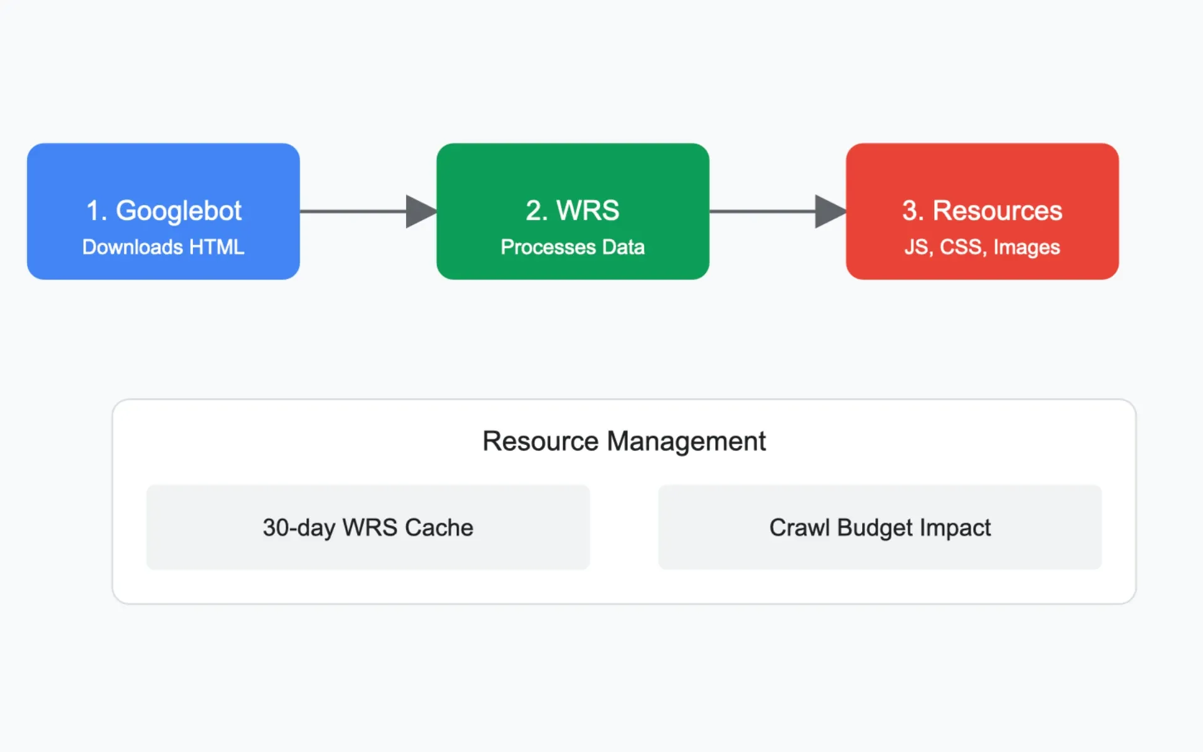Select the Crawl Budget Impact item
Screen dimensions: 1203x752
[x=880, y=527]
